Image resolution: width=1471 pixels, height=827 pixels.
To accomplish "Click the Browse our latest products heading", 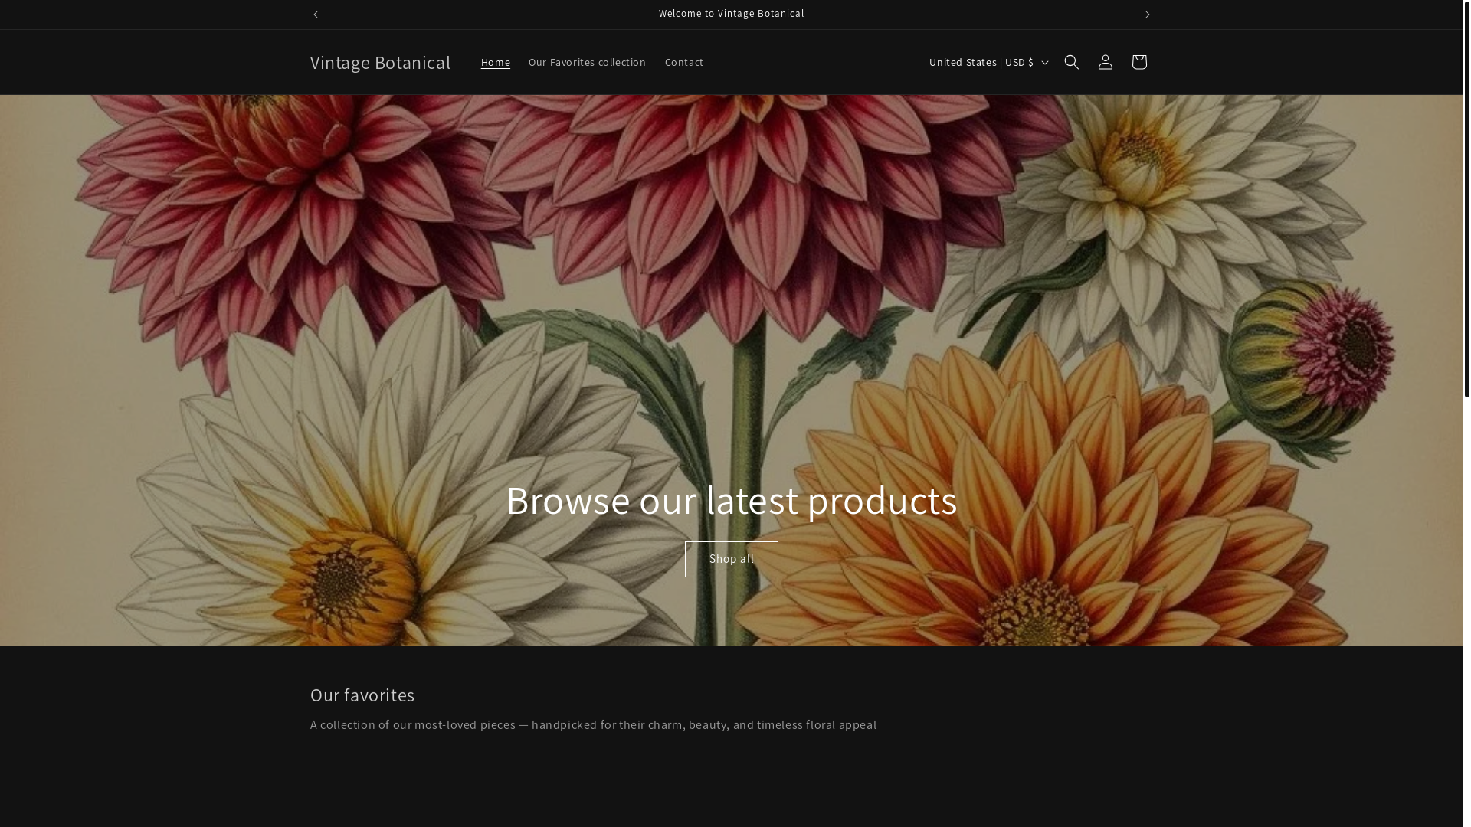I will point(731,499).
